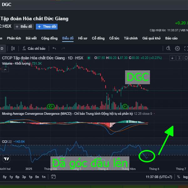The width and height of the screenshot is (188, 188).
Task: Set chart range to 5y
Action: pyautogui.click(x=5, y=177)
